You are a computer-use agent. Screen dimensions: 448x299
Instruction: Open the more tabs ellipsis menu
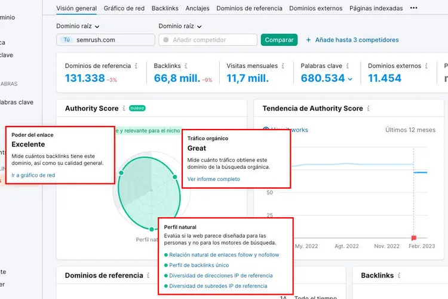tap(413, 8)
